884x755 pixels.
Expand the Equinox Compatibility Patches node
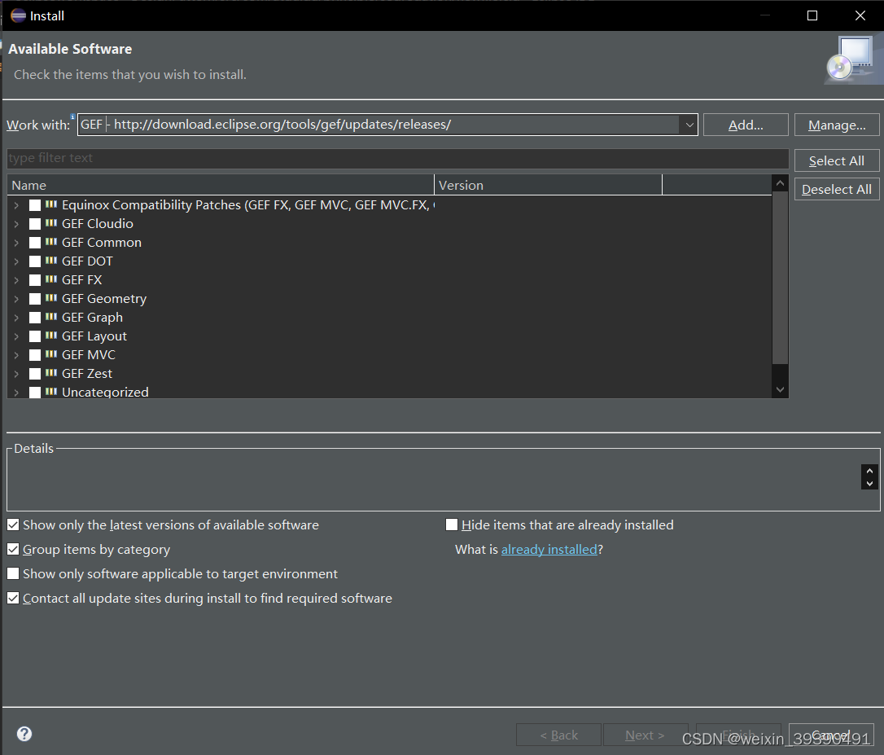[16, 205]
